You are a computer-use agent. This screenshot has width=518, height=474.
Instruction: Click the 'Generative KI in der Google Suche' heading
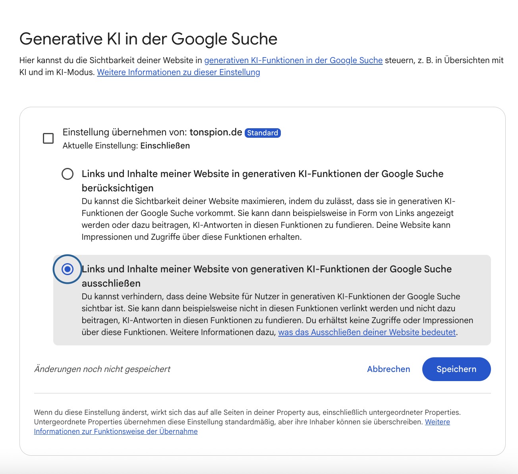point(148,39)
